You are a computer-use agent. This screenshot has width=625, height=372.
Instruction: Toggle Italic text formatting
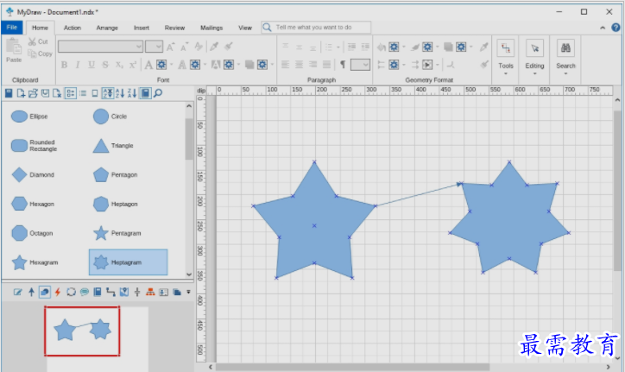coord(78,65)
